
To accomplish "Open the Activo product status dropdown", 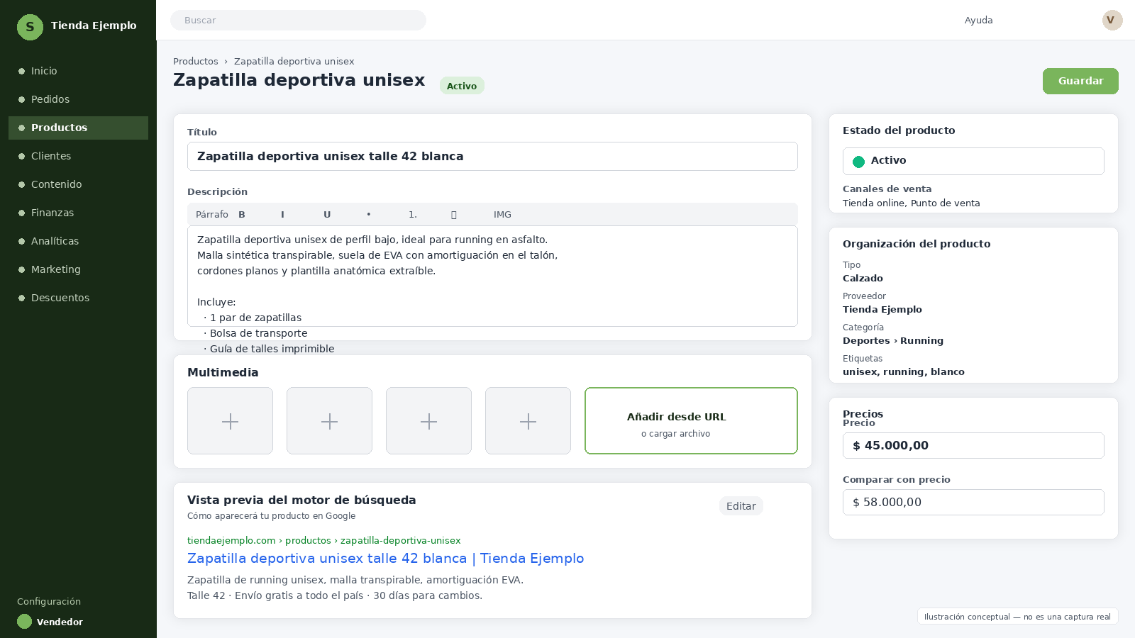I will tap(973, 161).
